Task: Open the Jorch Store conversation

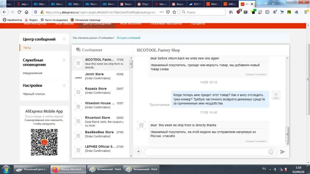Action: pyautogui.click(x=100, y=78)
